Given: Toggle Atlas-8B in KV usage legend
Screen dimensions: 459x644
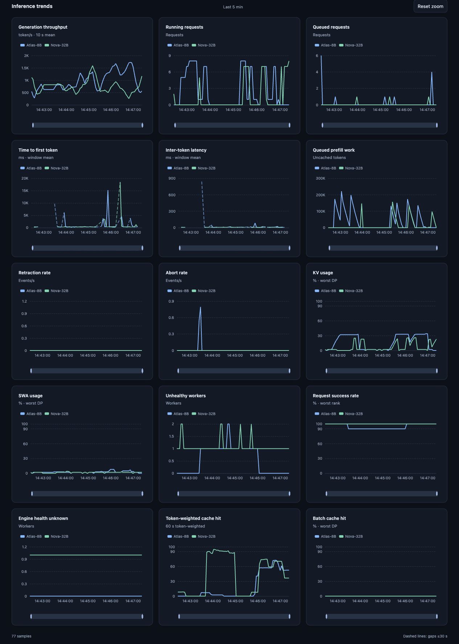Looking at the screenshot, I should point(325,291).
